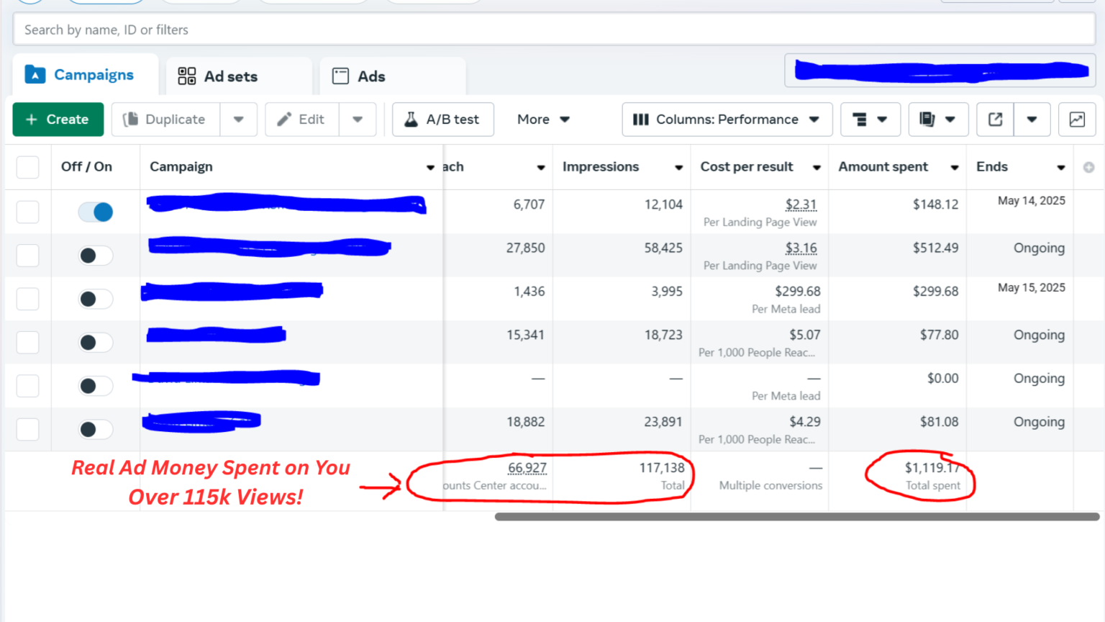
Task: Click the green Create button
Action: (x=58, y=120)
